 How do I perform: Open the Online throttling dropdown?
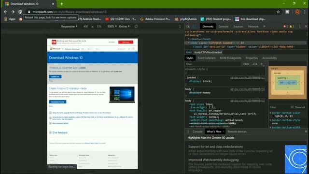[124, 27]
